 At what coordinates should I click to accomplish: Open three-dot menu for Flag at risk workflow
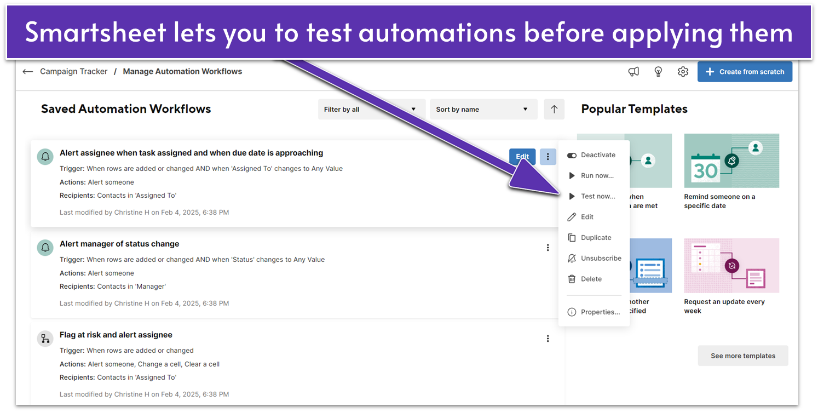click(x=548, y=339)
